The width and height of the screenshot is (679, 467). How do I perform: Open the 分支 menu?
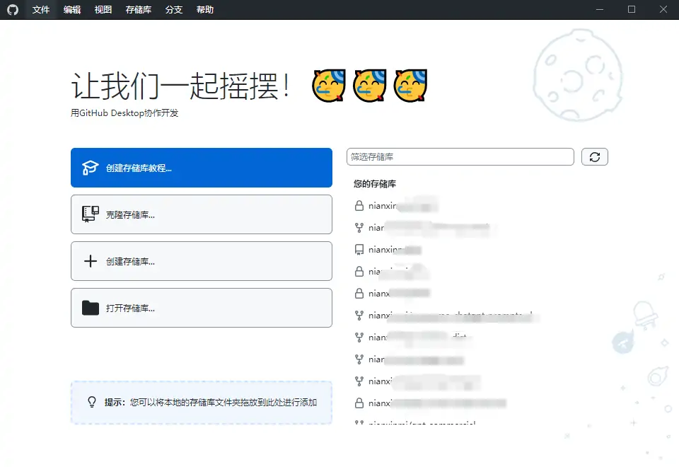click(x=173, y=9)
